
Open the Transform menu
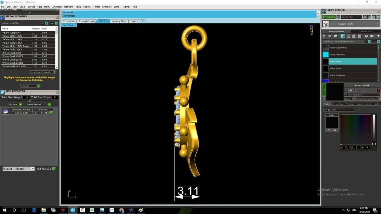[x=69, y=7]
